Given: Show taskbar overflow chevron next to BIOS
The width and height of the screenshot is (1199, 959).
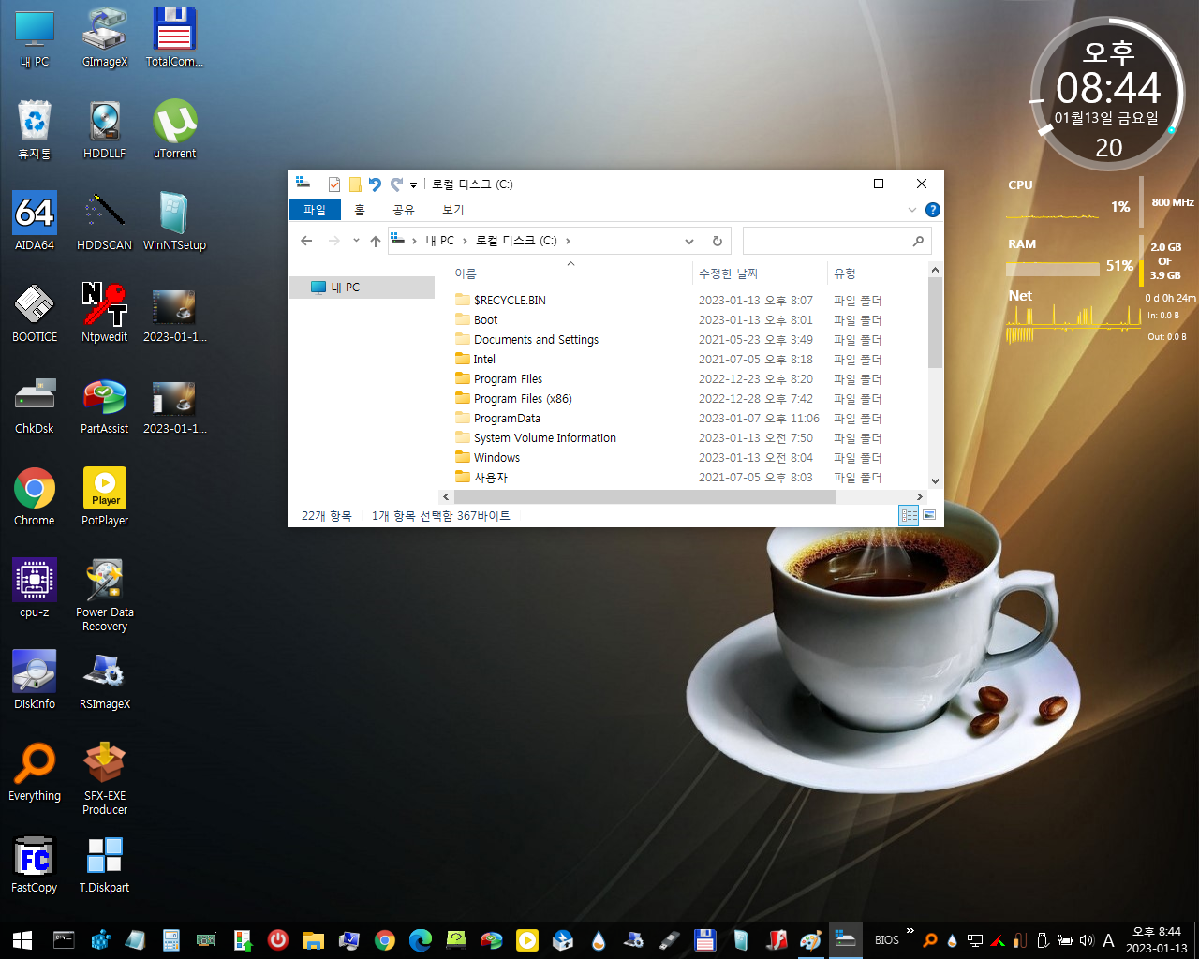Looking at the screenshot, I should point(910,931).
